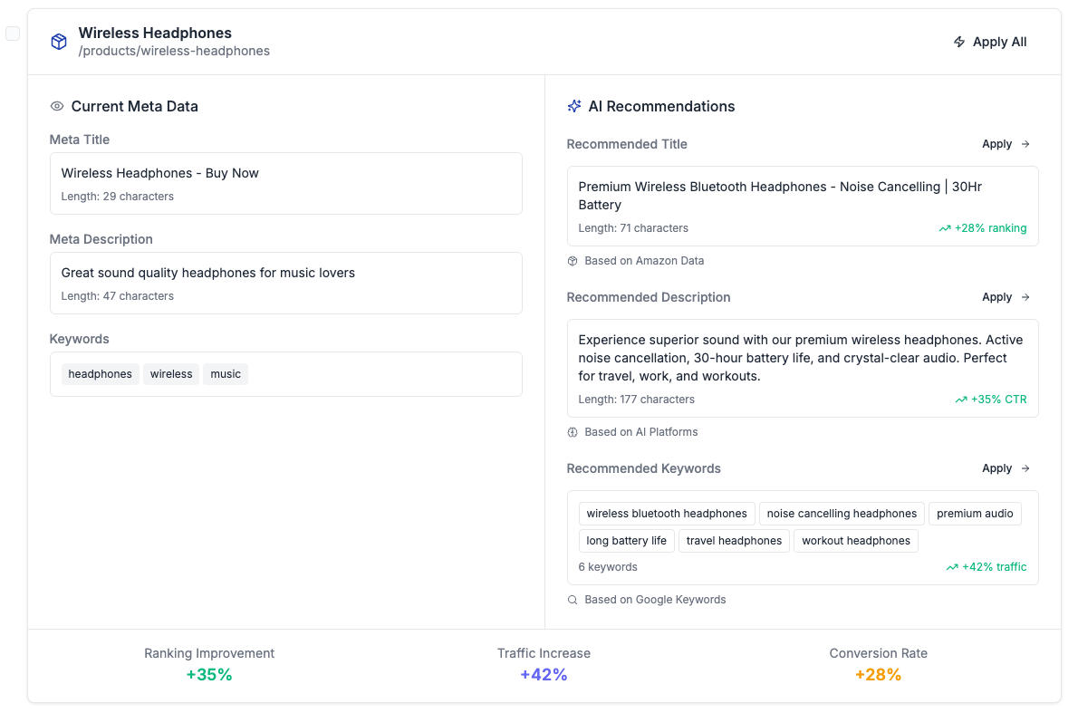This screenshot has height=713, width=1078.
Task: Select the 'headphones' keyword tag
Action: tap(101, 374)
